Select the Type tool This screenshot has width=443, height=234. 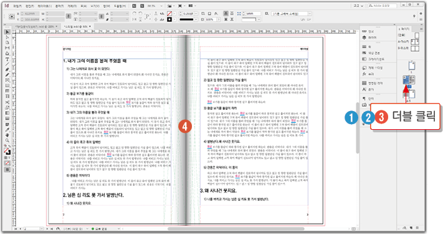point(7,59)
